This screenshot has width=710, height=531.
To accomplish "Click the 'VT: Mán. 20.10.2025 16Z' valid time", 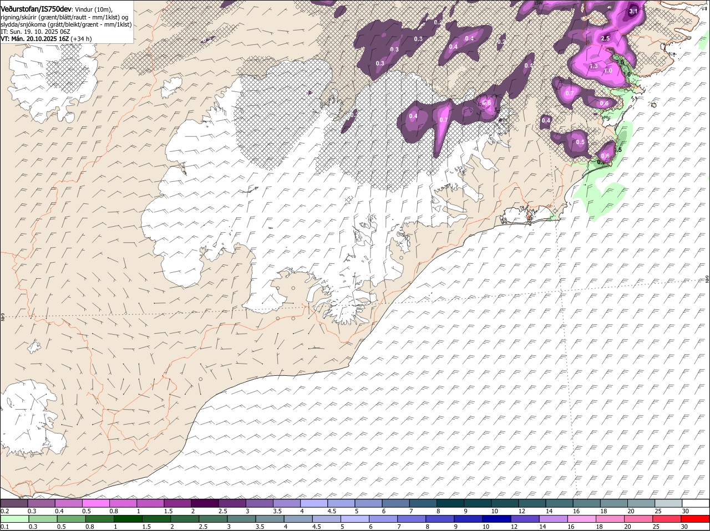I will [x=34, y=39].
